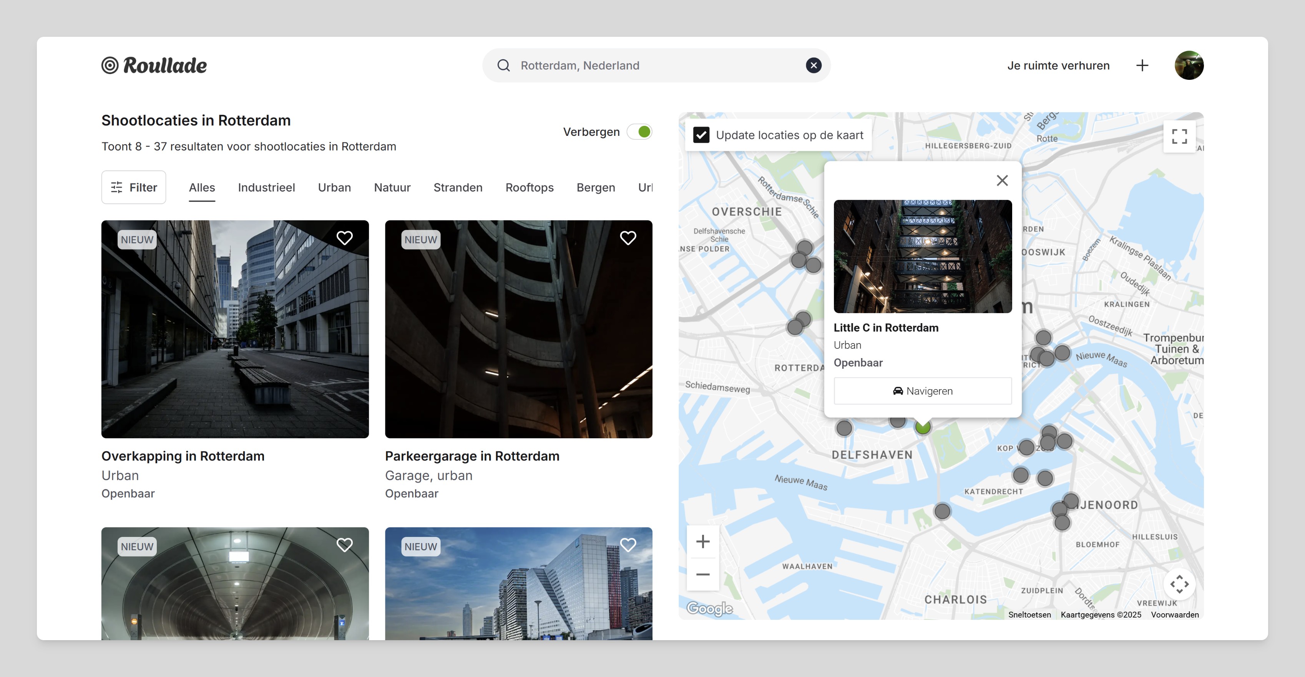Screen dimensions: 1305x677
Task: Clear the Rotterdam search field
Action: tap(814, 65)
